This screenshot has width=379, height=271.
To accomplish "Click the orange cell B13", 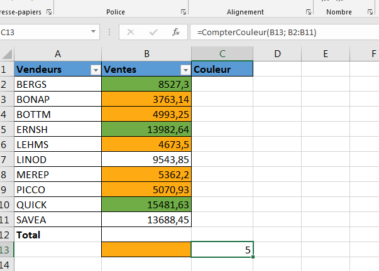I will tap(146, 250).
